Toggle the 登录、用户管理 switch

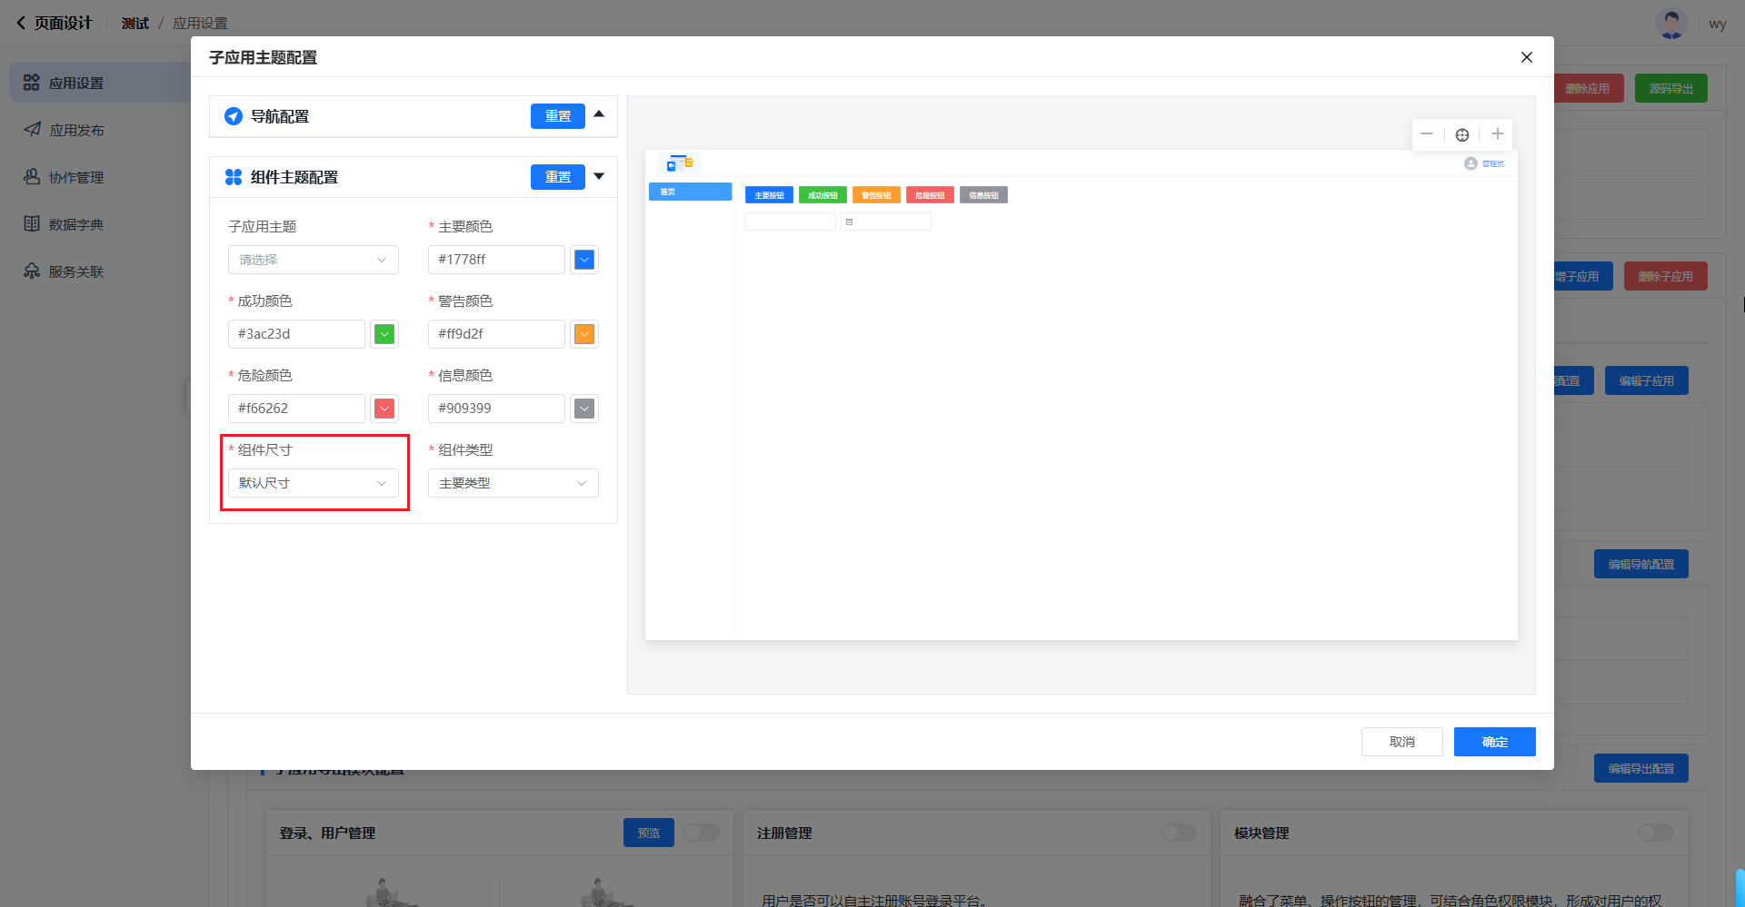[x=701, y=833]
